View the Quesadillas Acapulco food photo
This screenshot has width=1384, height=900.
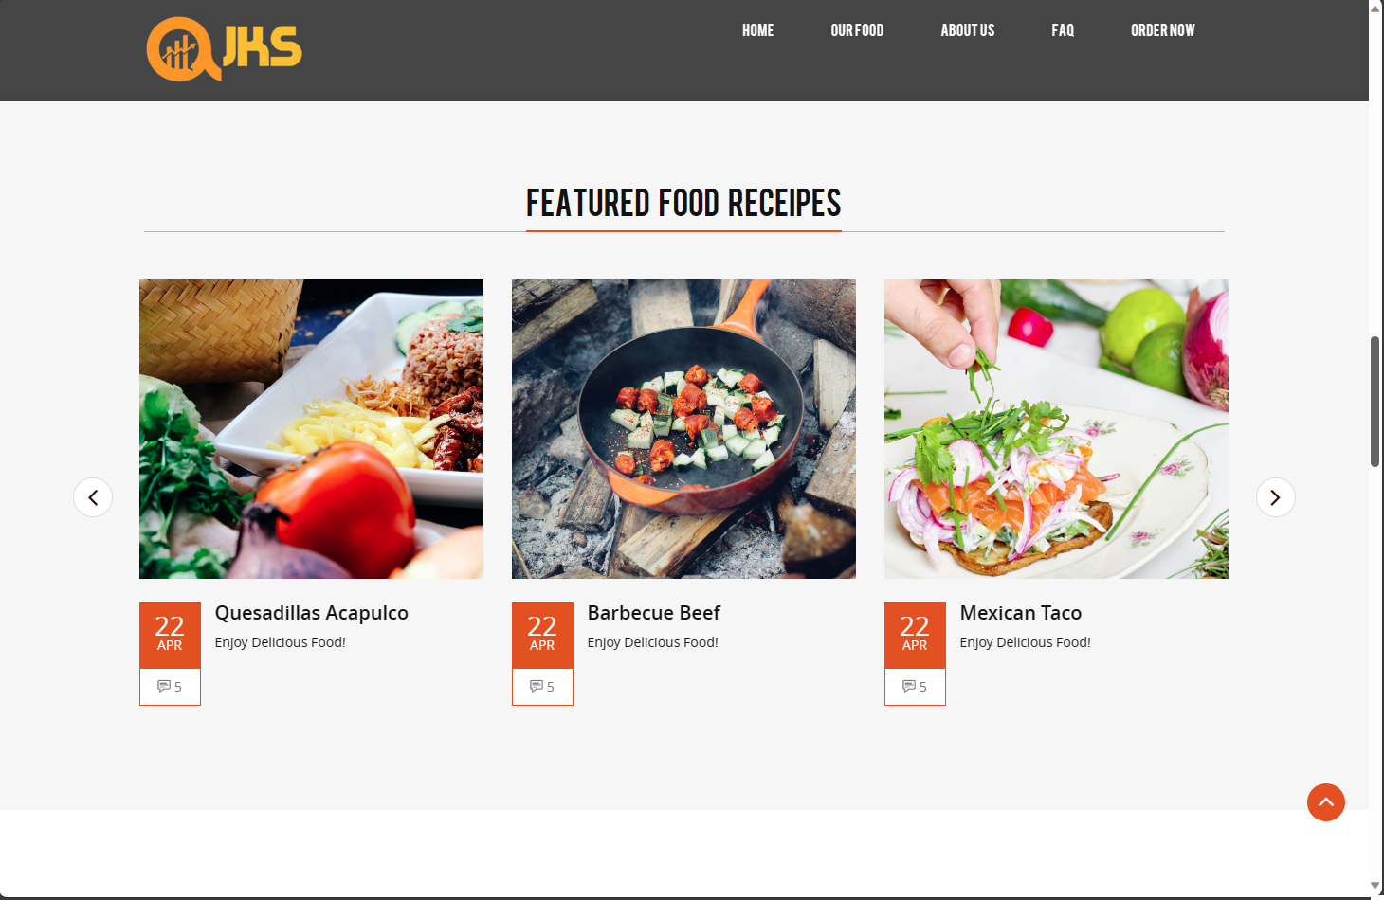click(311, 429)
